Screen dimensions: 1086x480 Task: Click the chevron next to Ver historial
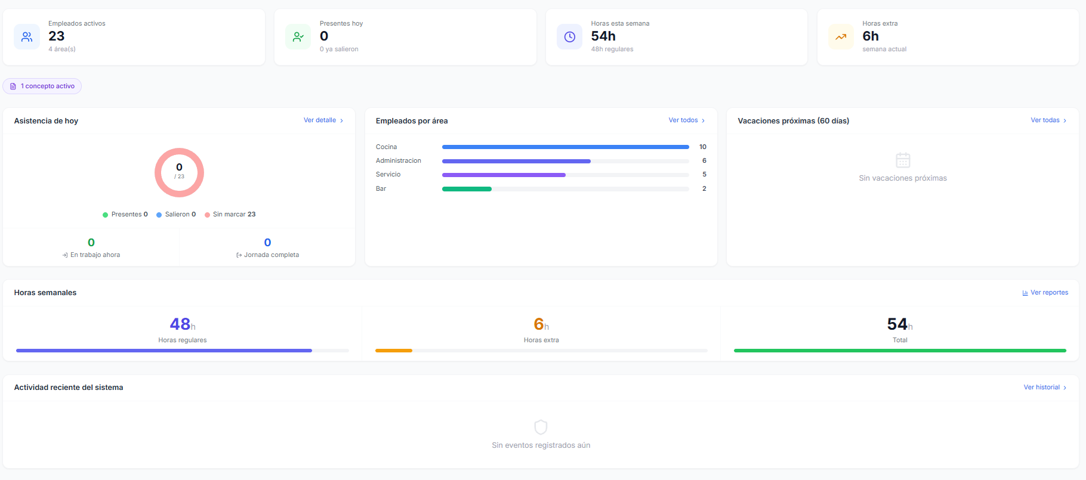tap(1065, 388)
